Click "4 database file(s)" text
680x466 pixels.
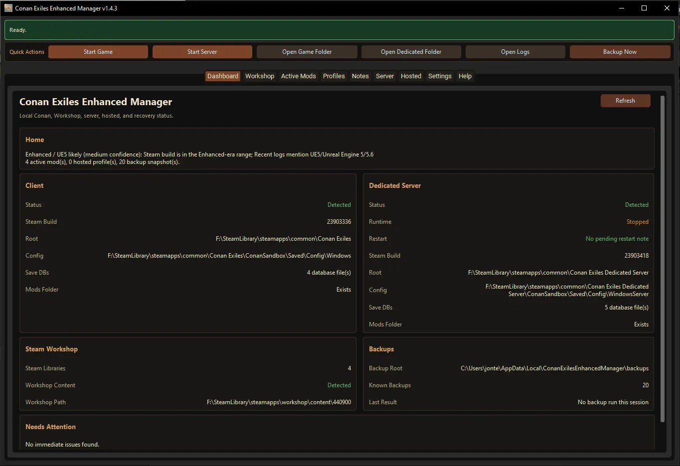coord(329,273)
